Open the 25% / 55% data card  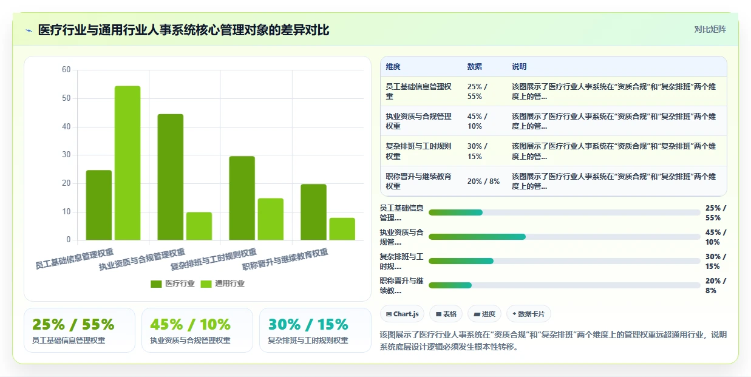pyautogui.click(x=80, y=330)
